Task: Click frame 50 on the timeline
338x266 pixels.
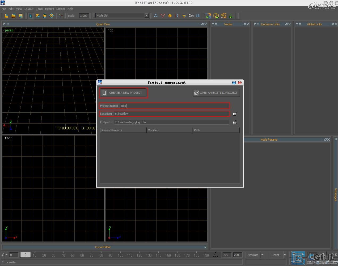Action: [x=73, y=255]
